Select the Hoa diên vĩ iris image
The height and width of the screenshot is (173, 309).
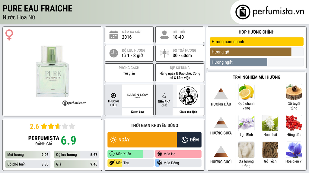(x=294, y=150)
